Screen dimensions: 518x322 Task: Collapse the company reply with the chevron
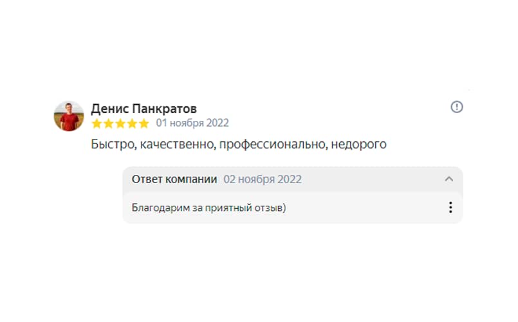point(449,179)
